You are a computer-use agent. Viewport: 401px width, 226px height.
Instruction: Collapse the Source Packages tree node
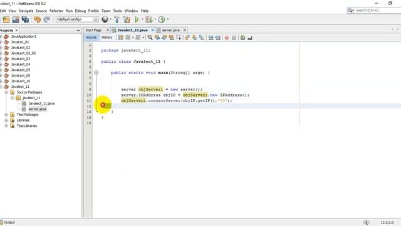pyautogui.click(x=6, y=92)
